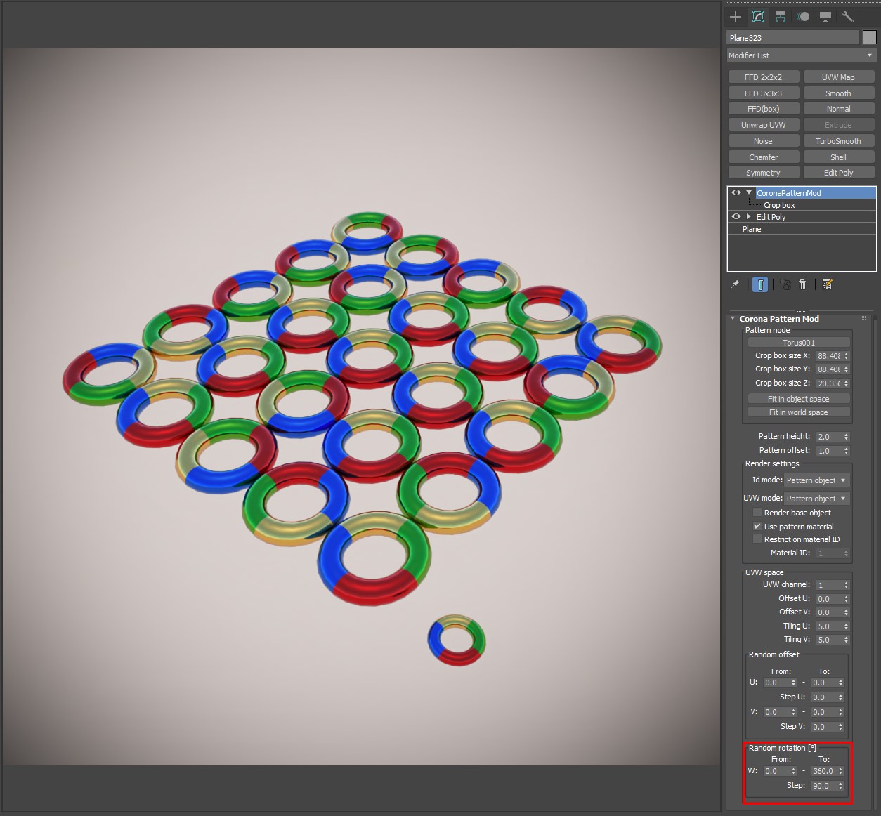Screen dimensions: 881x816
Task: Open the Display panel monitor icon
Action: click(x=825, y=17)
